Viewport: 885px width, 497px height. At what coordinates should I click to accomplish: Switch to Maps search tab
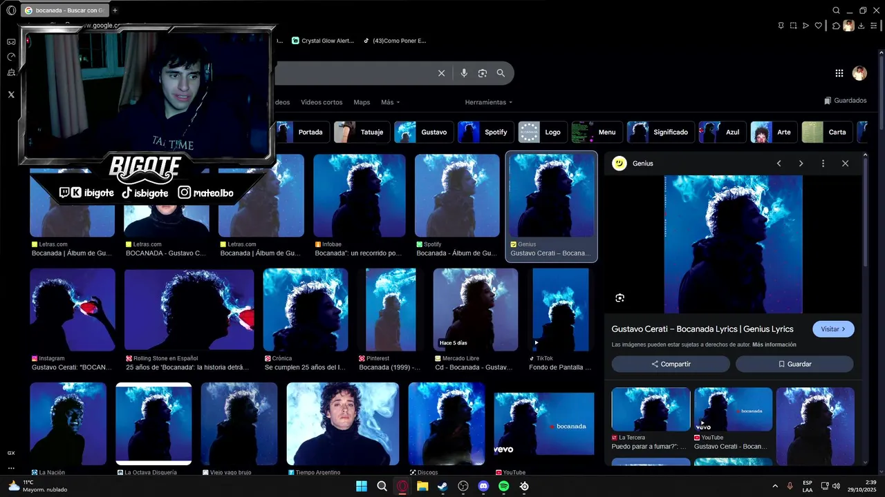click(x=362, y=102)
